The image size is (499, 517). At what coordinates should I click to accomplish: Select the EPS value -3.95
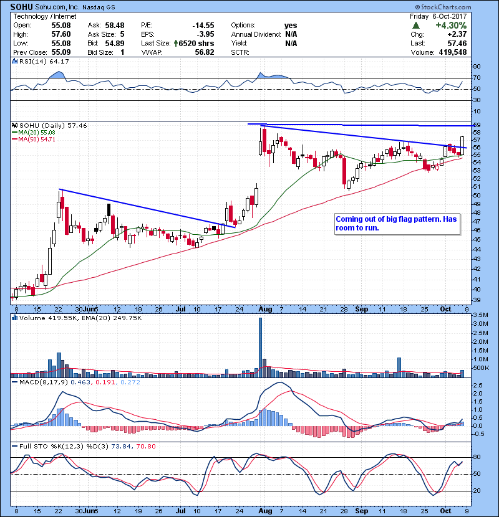point(205,34)
